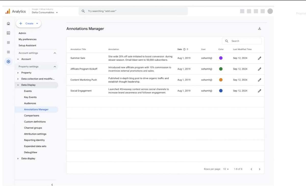Open the Rows per page dropdown
Image resolution: width=306 pixels, height=186 pixels.
225,169
